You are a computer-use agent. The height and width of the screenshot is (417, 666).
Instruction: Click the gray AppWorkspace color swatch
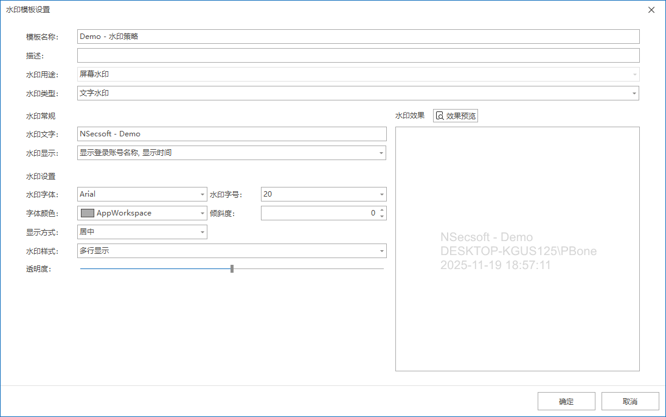click(x=87, y=213)
